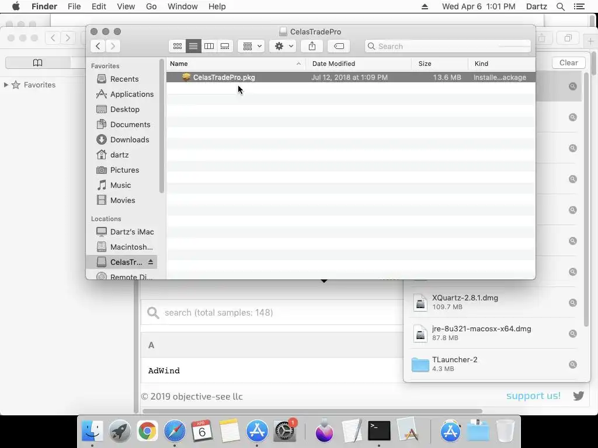598x448 pixels.
Task: Switch Finder to column view
Action: (x=209, y=46)
